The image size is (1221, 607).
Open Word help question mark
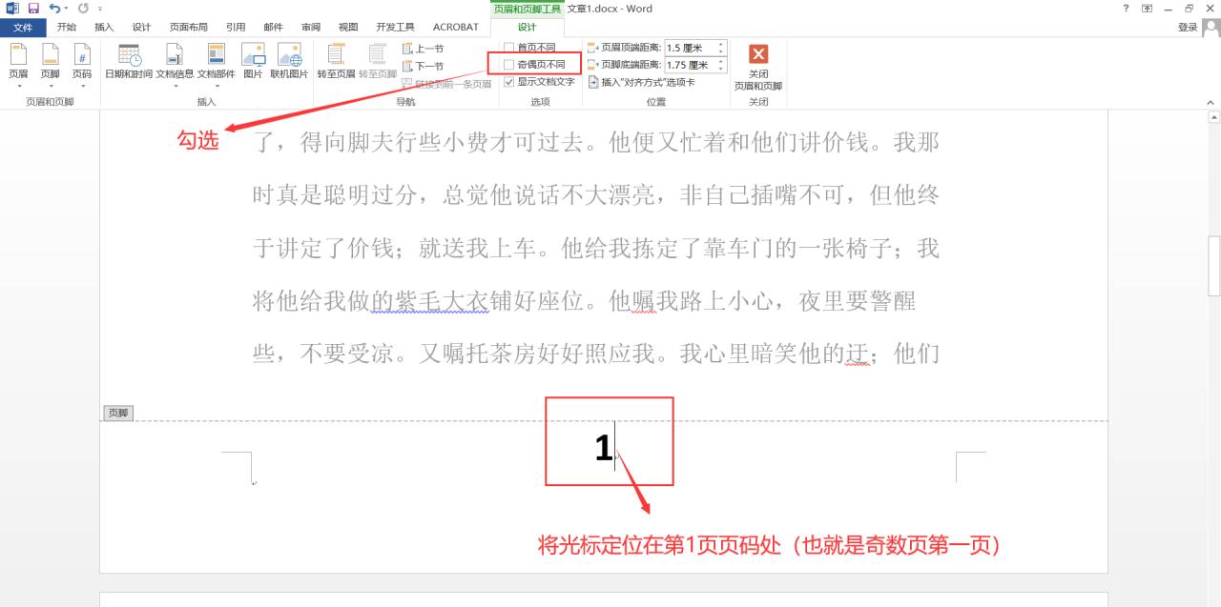click(1127, 8)
